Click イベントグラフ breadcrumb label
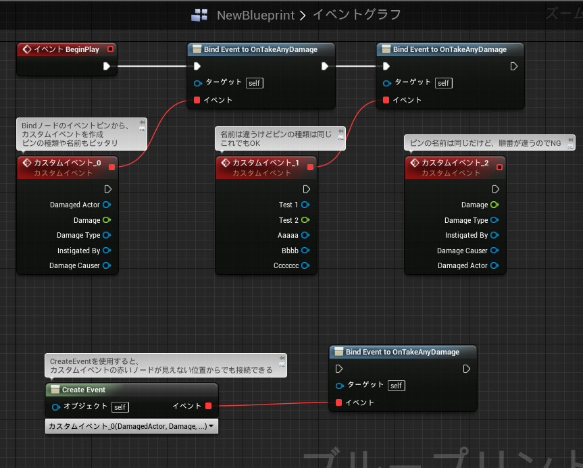Viewport: 583px width, 468px height. click(x=357, y=14)
